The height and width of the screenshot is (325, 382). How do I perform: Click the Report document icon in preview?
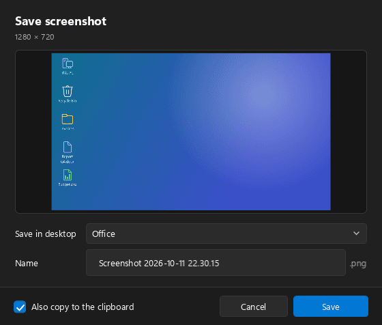[x=68, y=147]
